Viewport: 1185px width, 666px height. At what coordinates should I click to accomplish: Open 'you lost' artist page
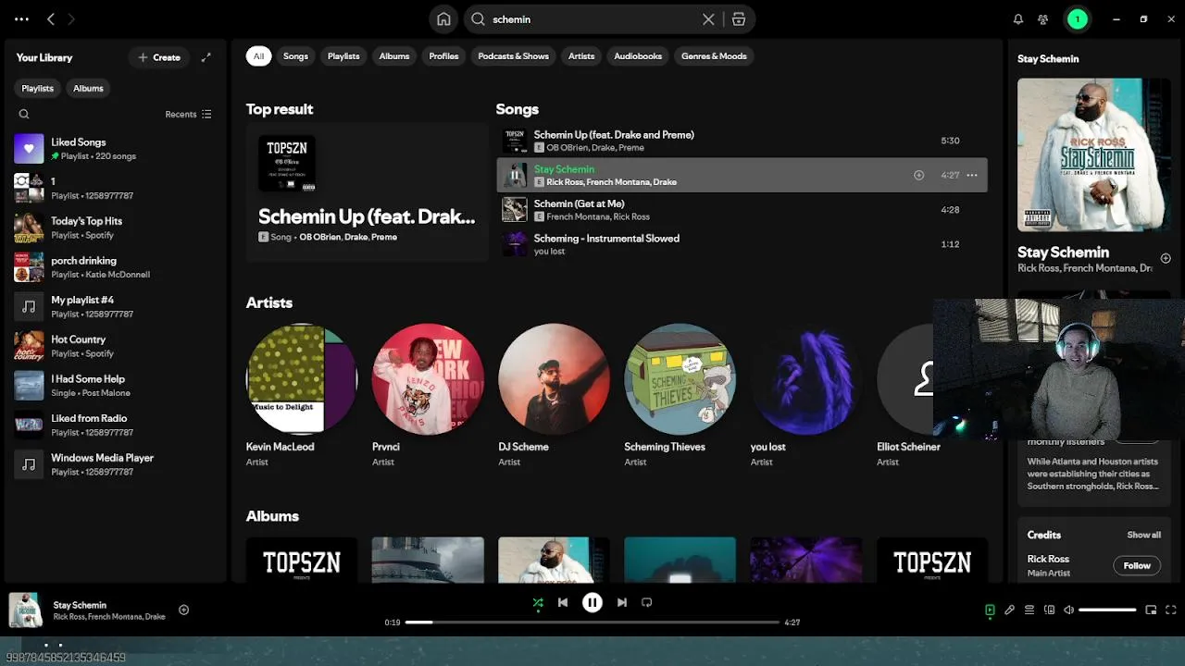click(x=805, y=396)
